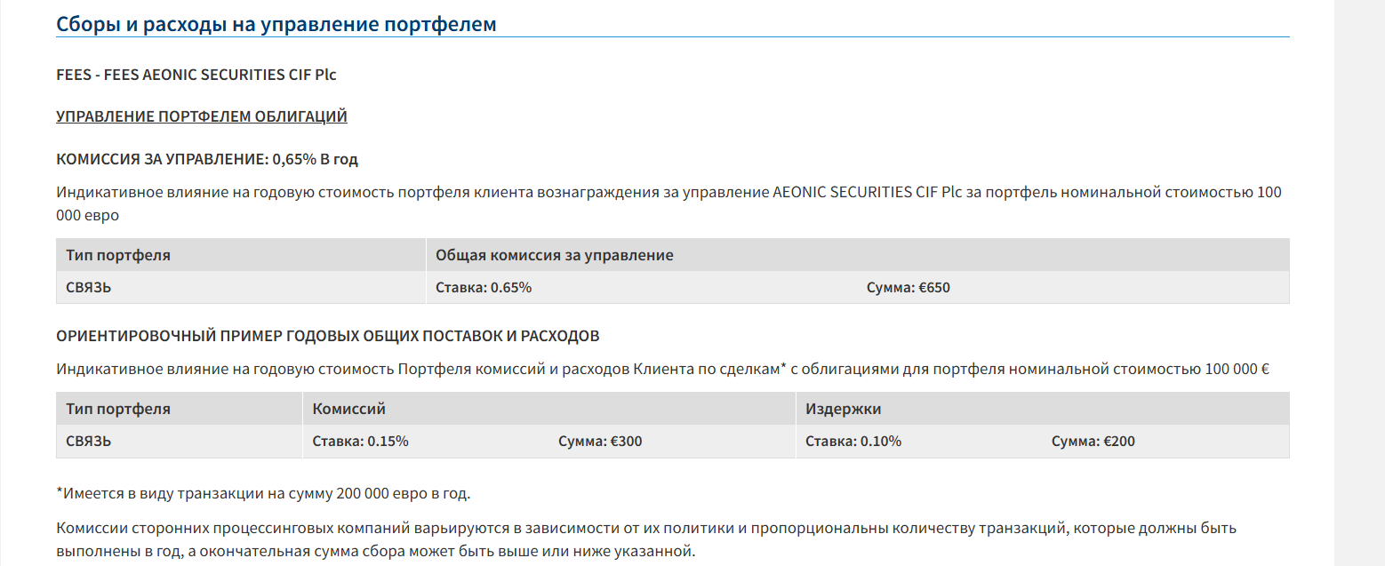Viewport: 1385px width, 566px height.
Task: Click "СВЯЗЬ" row label in the commissions and costs table
Action: 89,442
